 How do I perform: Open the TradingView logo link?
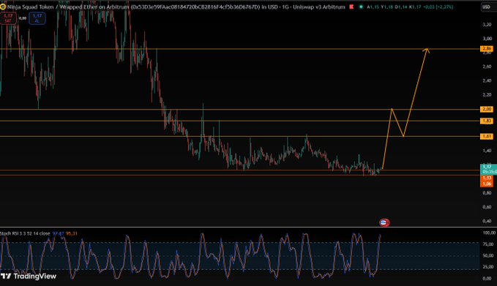point(29,276)
